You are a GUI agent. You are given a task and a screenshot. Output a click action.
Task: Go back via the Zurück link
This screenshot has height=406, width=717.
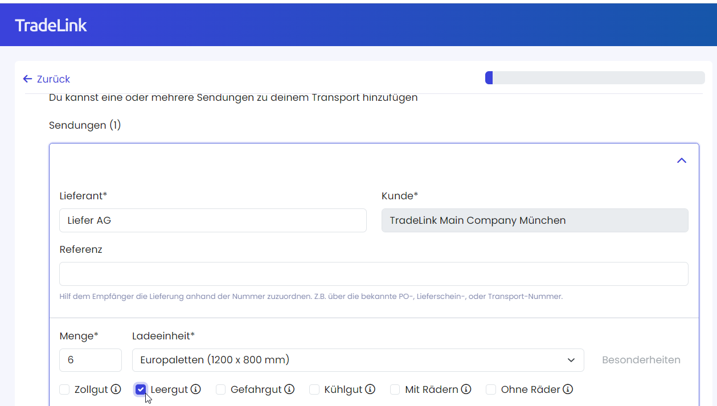coord(53,79)
